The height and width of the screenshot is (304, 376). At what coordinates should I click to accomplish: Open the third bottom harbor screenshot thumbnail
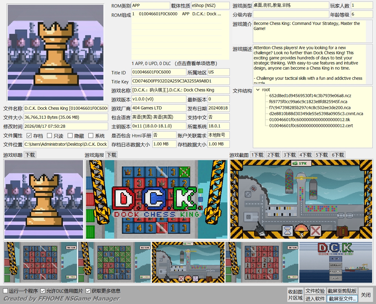pyautogui.click(x=188, y=262)
